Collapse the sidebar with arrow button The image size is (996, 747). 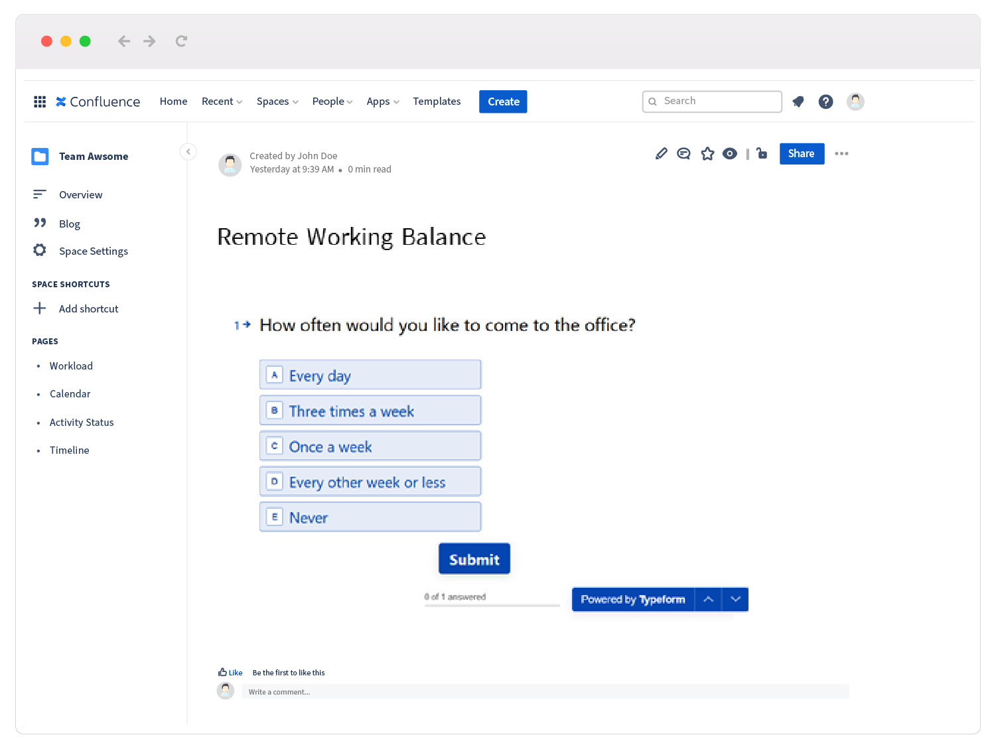click(188, 152)
